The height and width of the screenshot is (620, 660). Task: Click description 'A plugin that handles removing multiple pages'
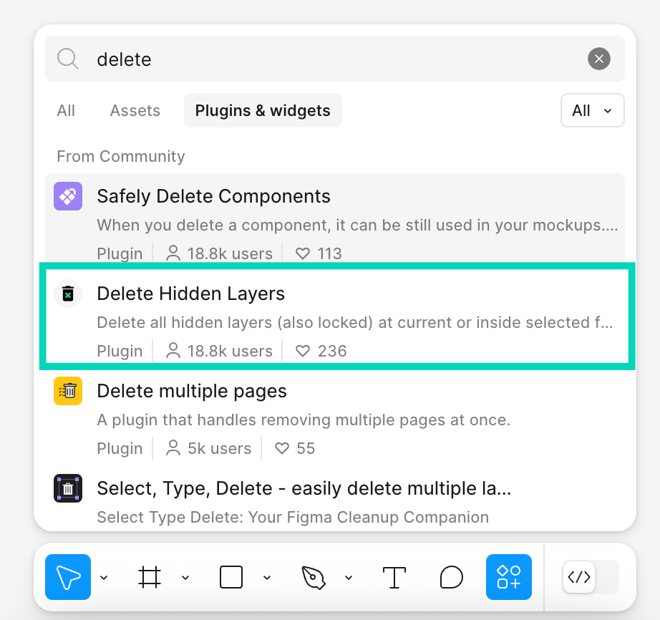point(304,420)
